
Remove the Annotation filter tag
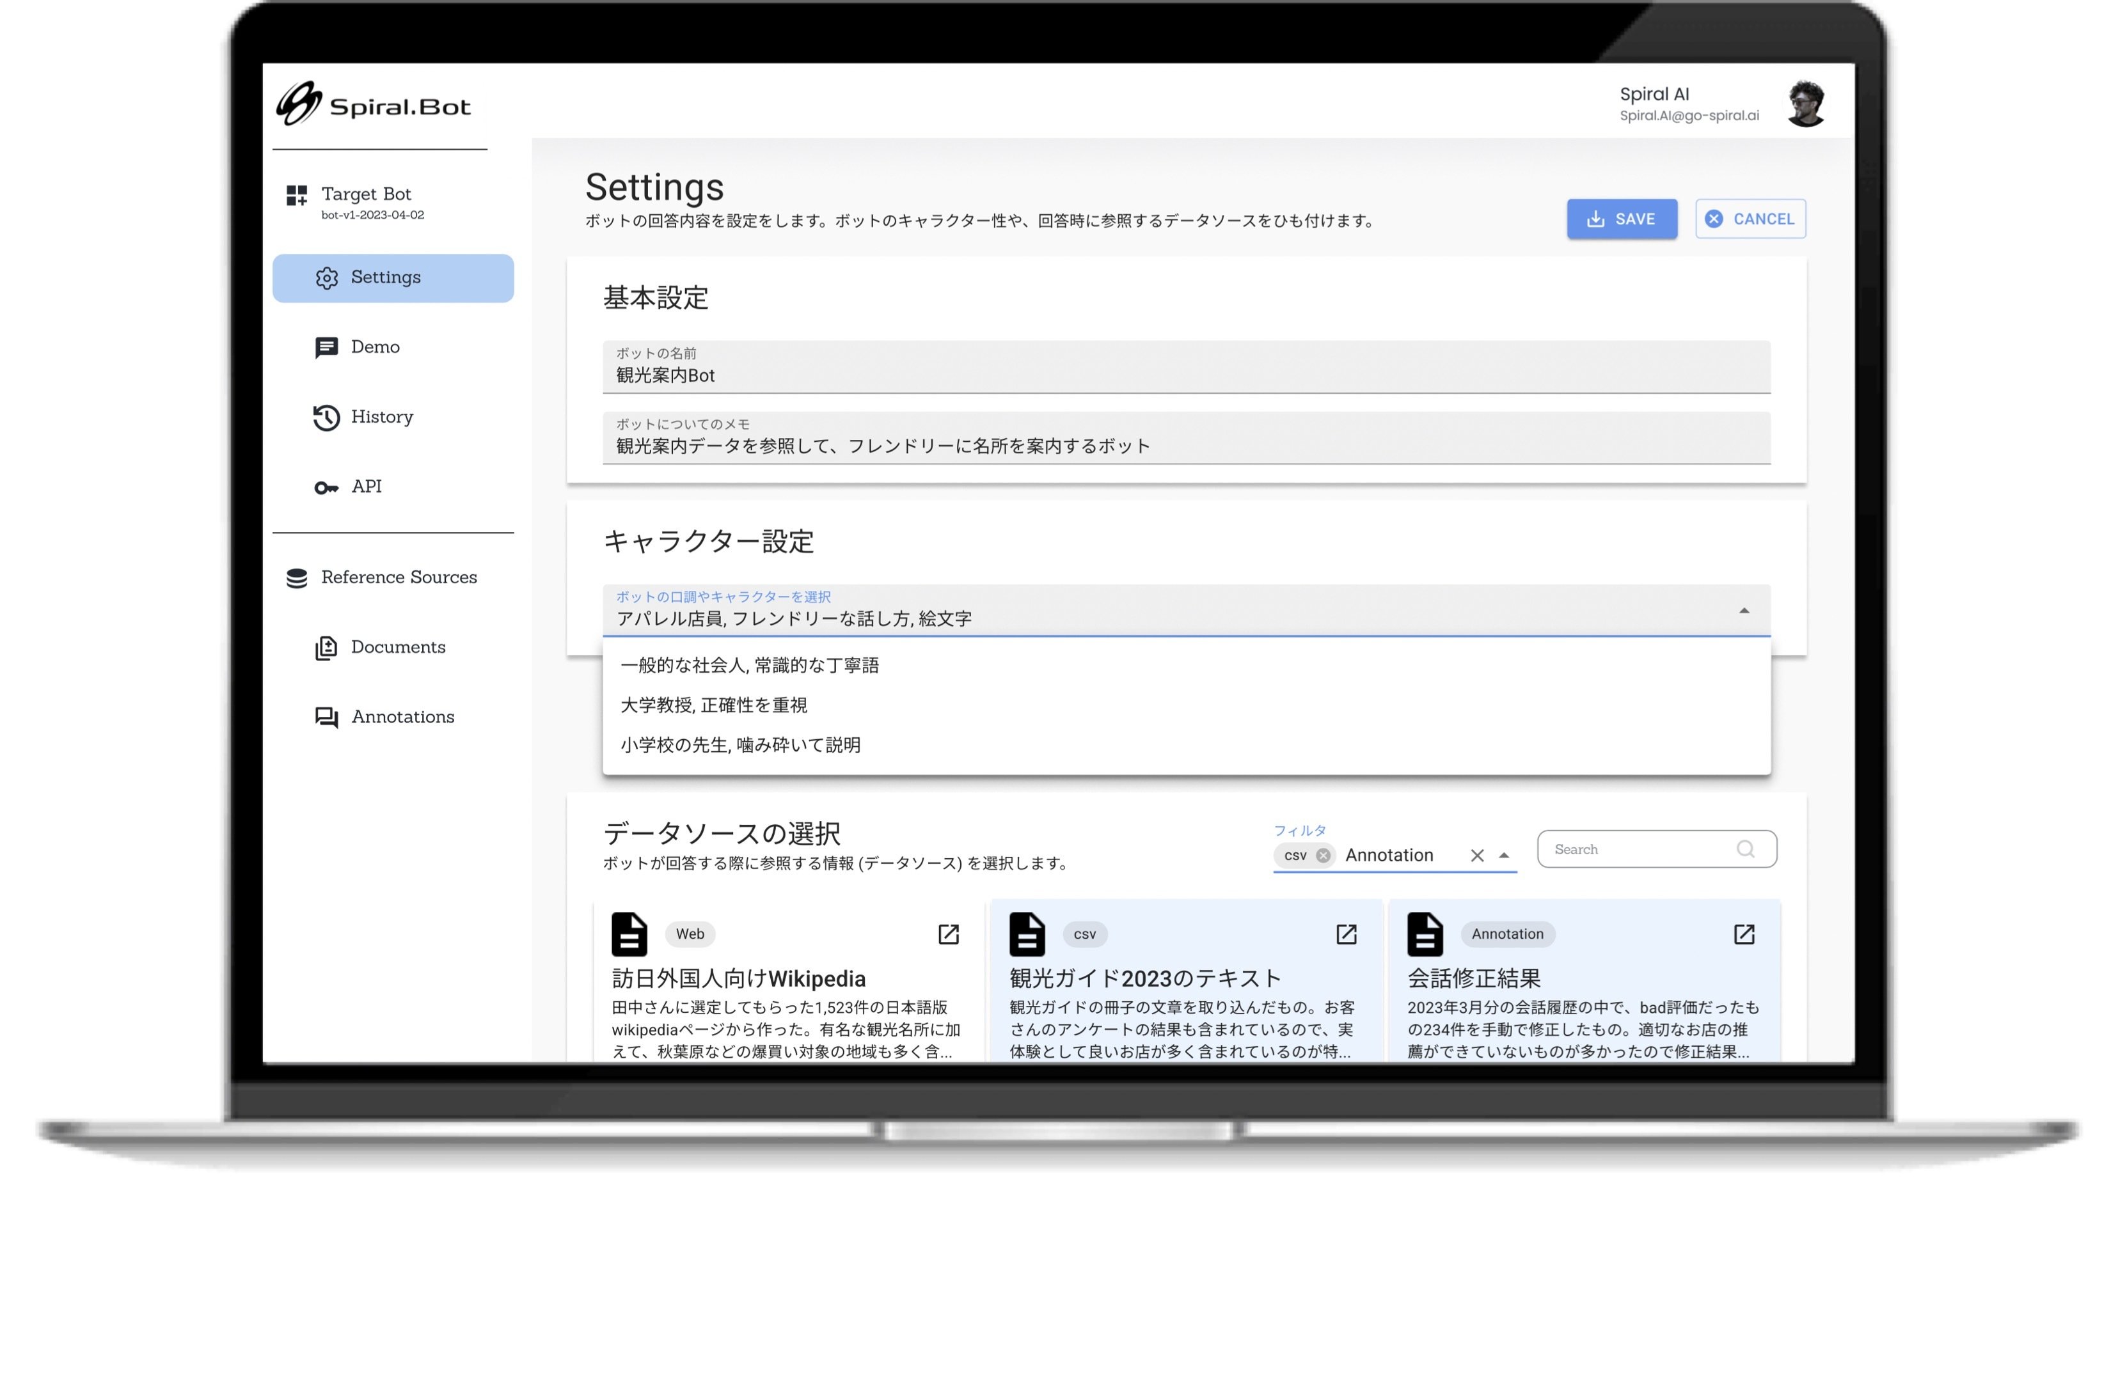pyautogui.click(x=1477, y=855)
